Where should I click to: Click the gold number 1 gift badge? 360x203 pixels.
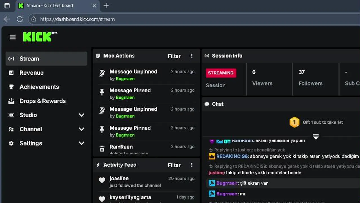(294, 122)
